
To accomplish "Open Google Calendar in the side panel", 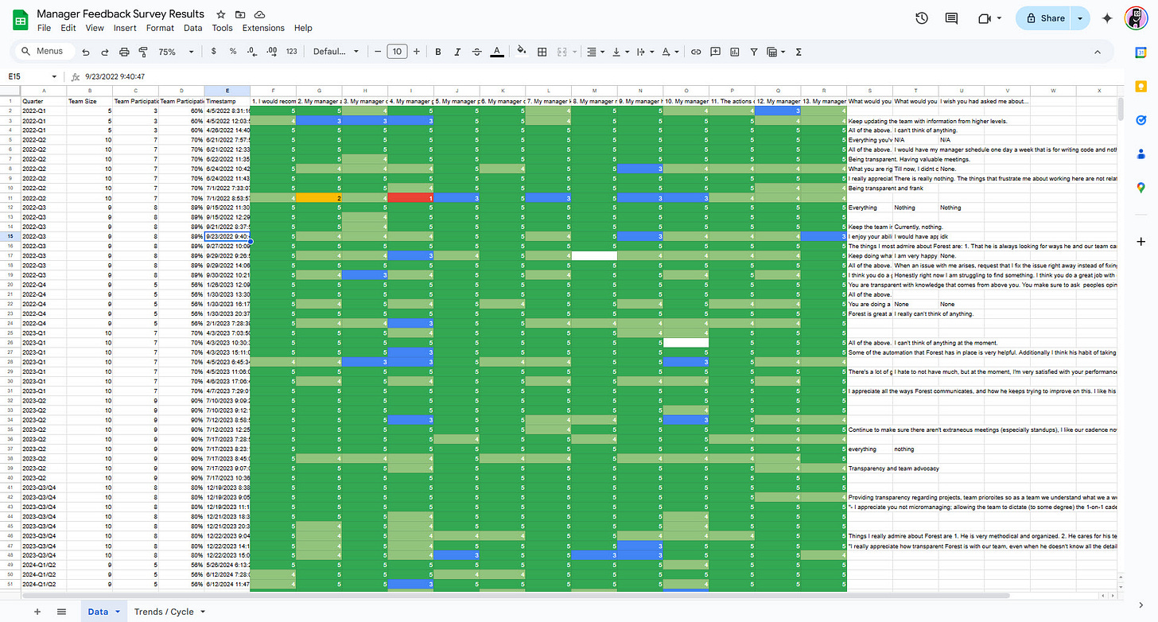I will click(1141, 52).
